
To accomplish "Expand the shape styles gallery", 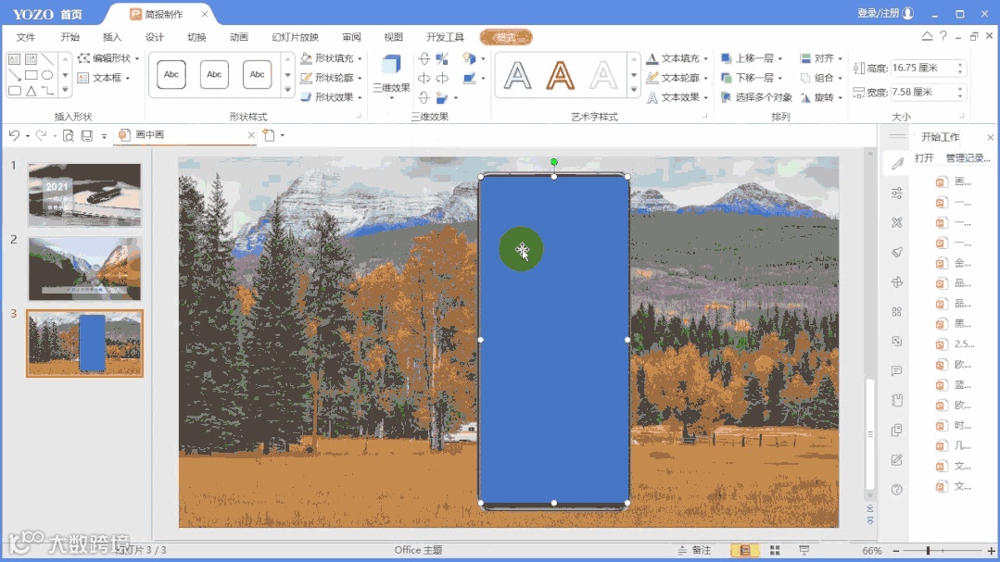I will pos(287,91).
